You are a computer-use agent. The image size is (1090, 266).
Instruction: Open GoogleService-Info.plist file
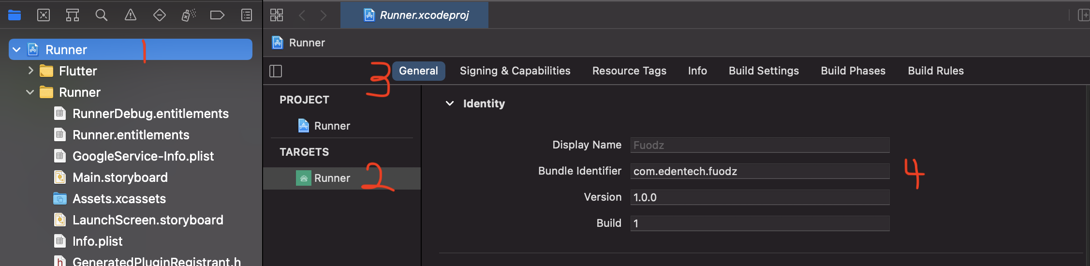click(x=143, y=156)
